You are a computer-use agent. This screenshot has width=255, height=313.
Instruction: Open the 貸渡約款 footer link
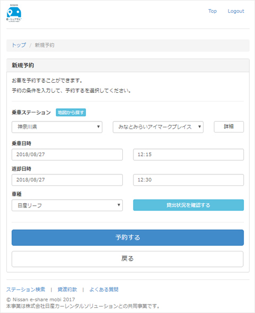67,290
